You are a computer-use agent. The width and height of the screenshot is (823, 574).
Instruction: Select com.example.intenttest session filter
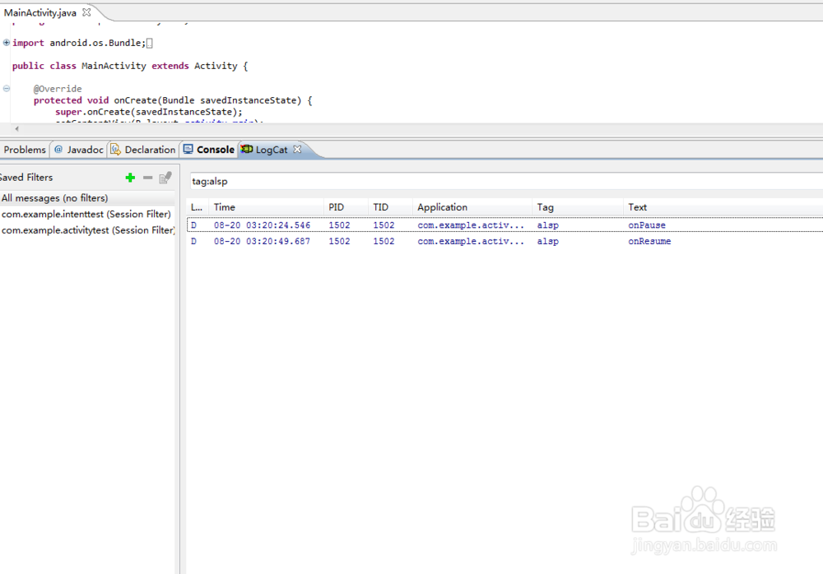click(x=87, y=214)
